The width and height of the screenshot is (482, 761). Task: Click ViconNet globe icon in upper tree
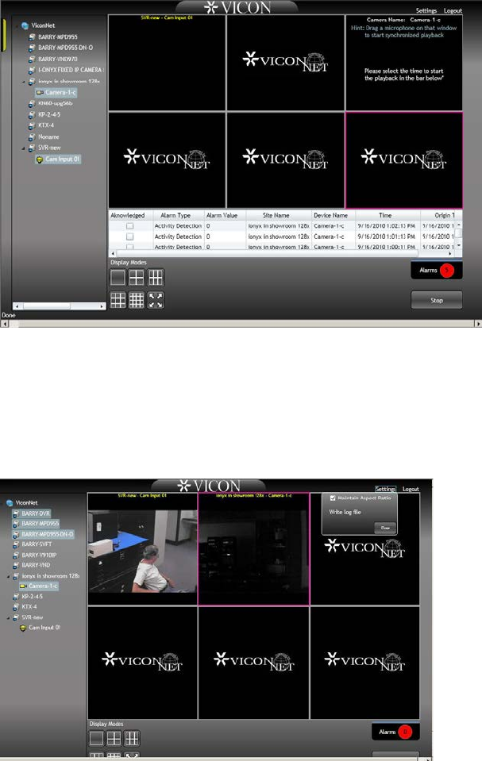click(25, 25)
